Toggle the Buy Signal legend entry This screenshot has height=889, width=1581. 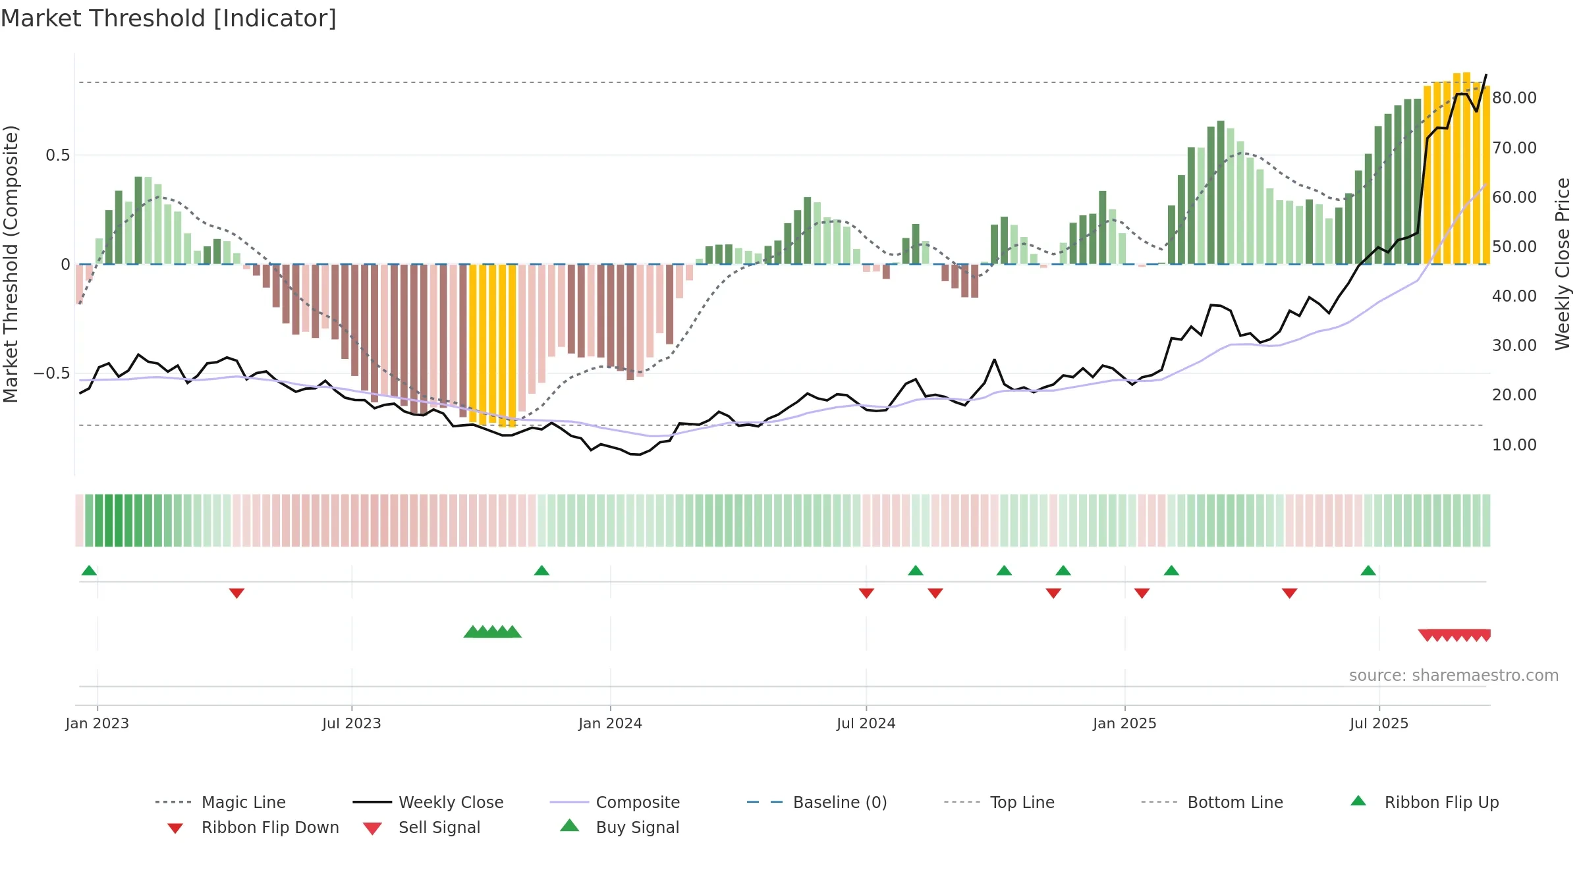pyautogui.click(x=619, y=827)
